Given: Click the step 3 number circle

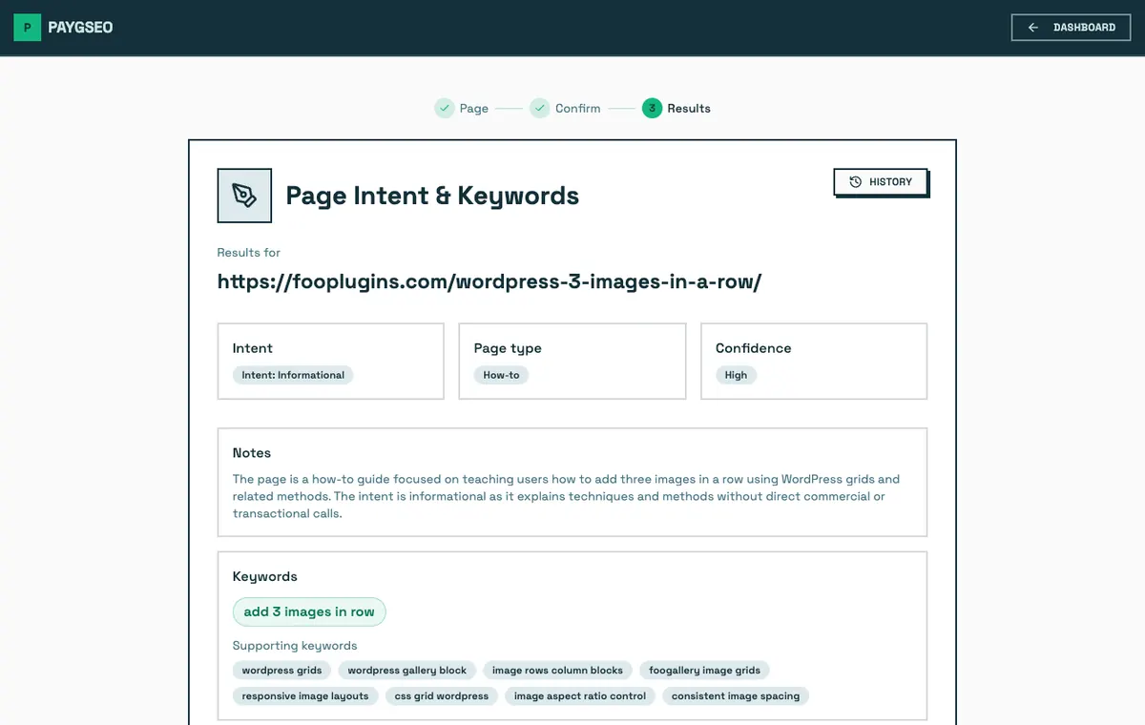Looking at the screenshot, I should point(652,108).
